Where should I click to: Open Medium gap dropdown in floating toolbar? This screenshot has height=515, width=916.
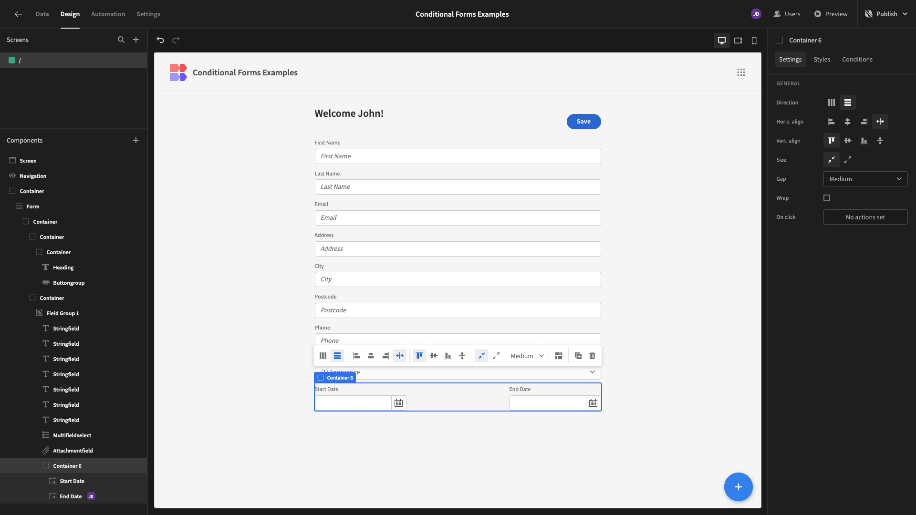(x=527, y=356)
